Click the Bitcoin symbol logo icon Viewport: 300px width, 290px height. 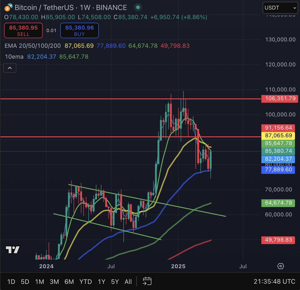[x=8, y=7]
